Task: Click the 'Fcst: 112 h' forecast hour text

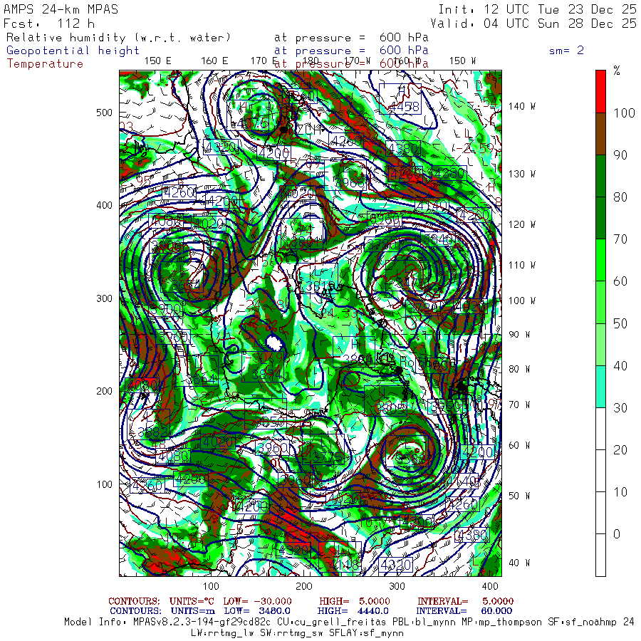Action: coord(49,24)
